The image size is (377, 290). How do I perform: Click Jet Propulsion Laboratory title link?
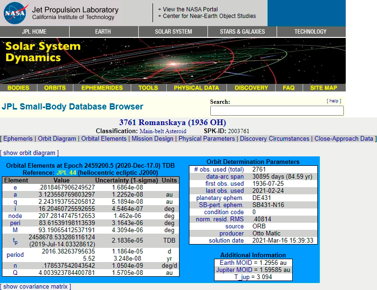(75, 10)
